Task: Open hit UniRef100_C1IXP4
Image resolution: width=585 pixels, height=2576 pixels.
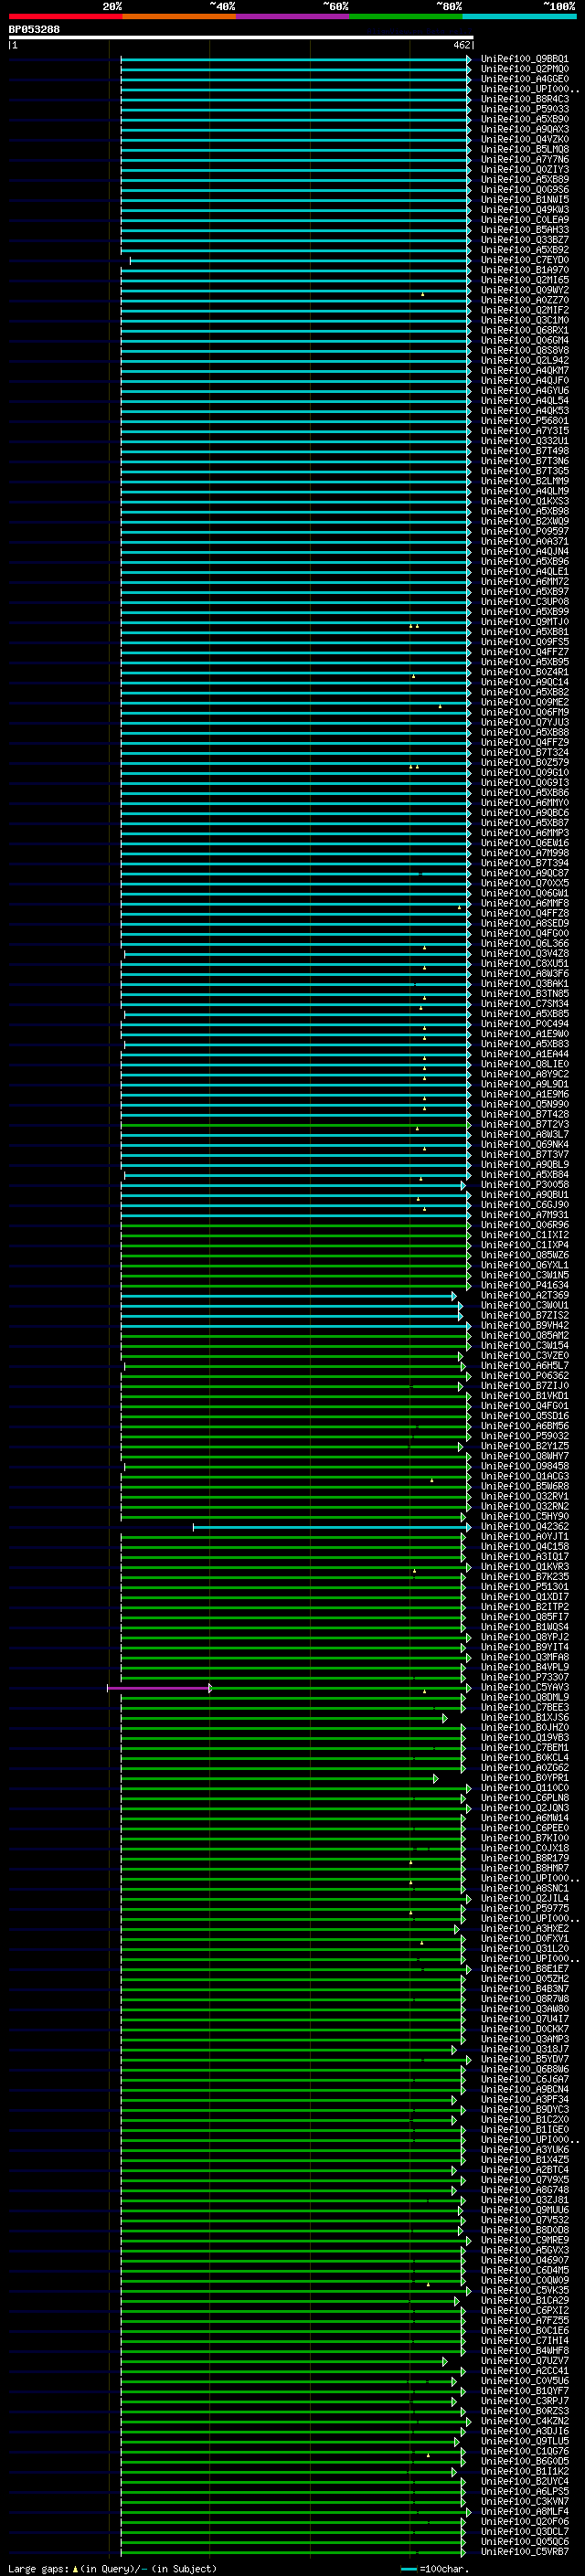Action: pos(524,1245)
